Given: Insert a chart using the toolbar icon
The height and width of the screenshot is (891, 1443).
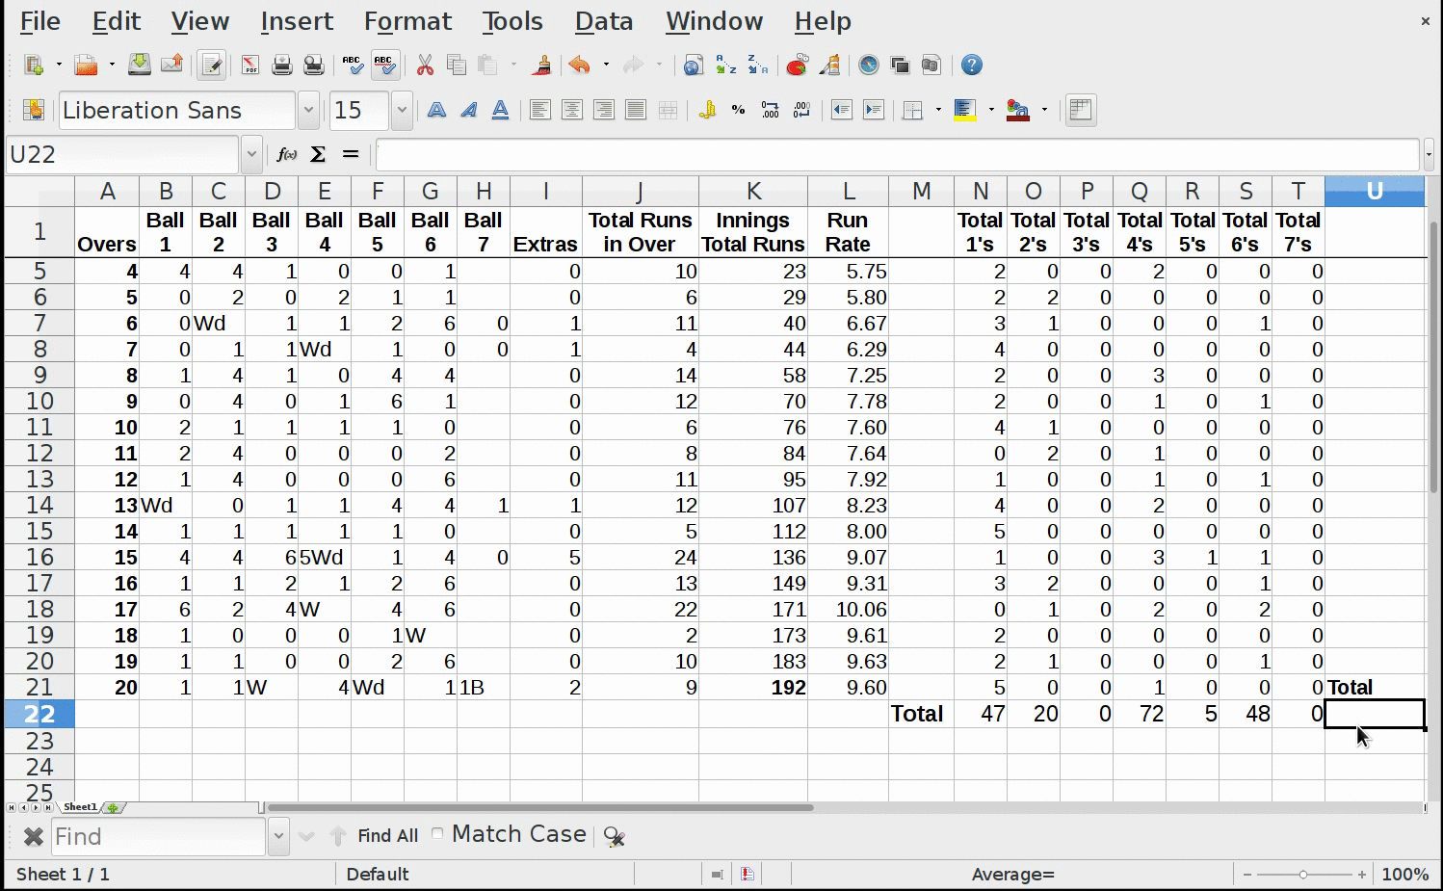Looking at the screenshot, I should click(x=797, y=66).
